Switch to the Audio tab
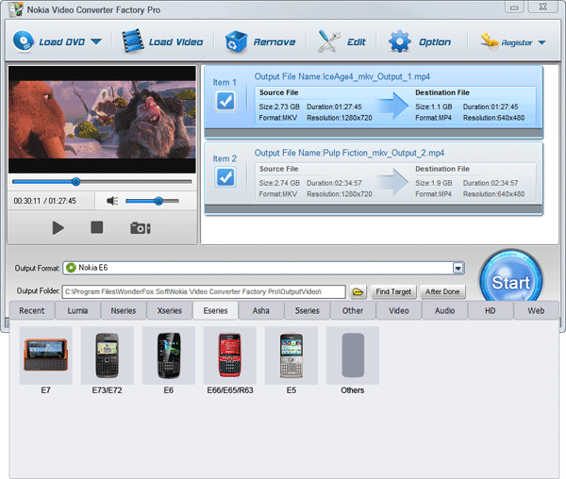 click(444, 310)
